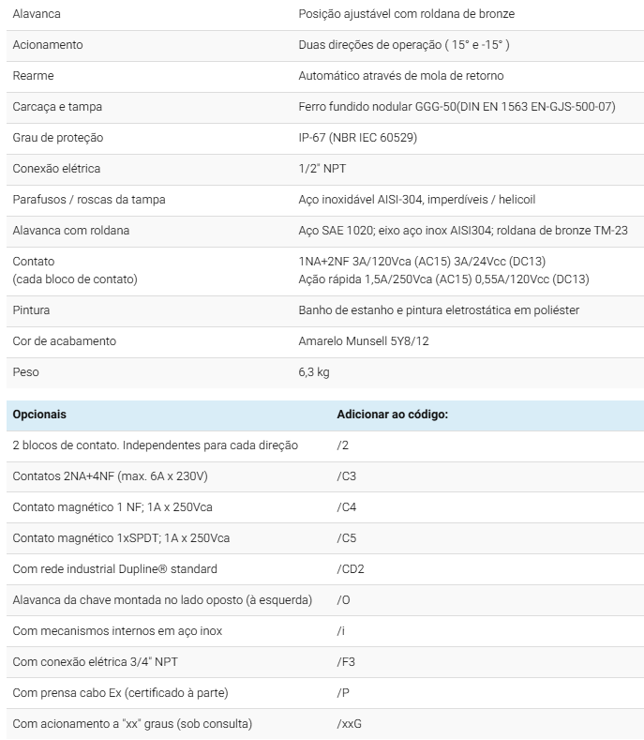Click the "Carcaça e tampa" row label
The image size is (644, 740).
(57, 107)
